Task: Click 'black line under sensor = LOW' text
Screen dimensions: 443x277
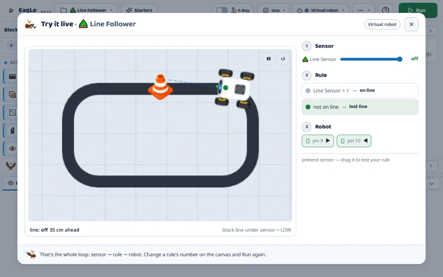Action: (257, 230)
